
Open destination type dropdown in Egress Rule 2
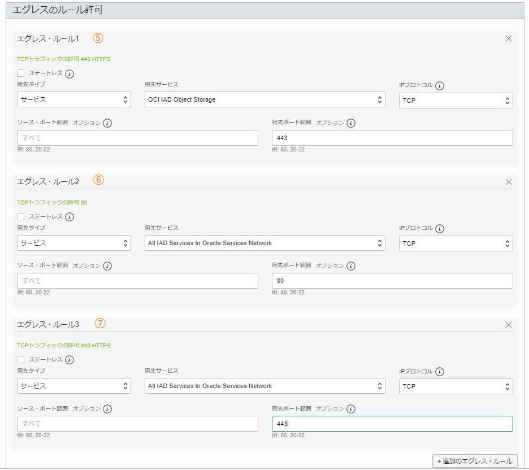pos(74,243)
